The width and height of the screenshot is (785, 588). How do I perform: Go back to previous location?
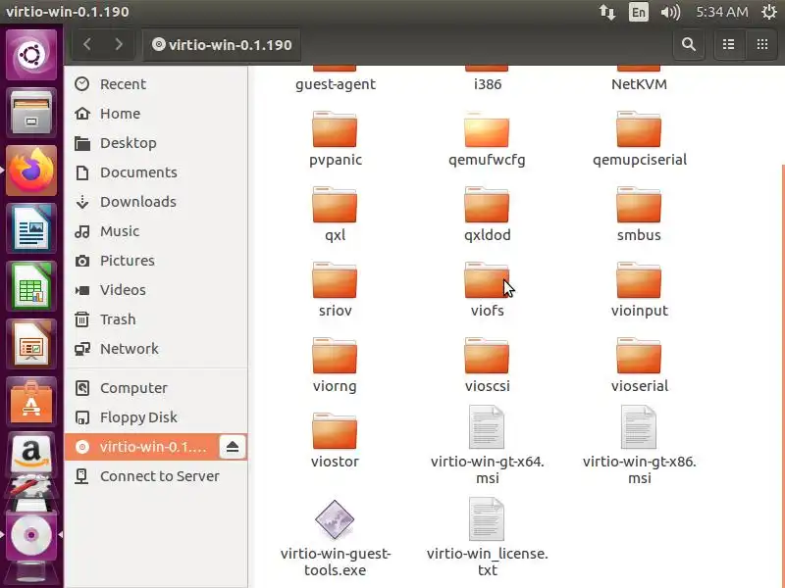(x=87, y=44)
